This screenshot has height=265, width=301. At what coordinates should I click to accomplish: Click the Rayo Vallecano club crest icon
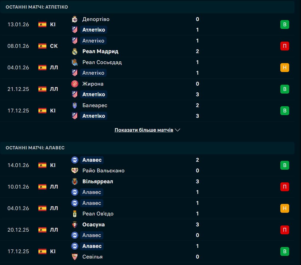tap(75, 171)
